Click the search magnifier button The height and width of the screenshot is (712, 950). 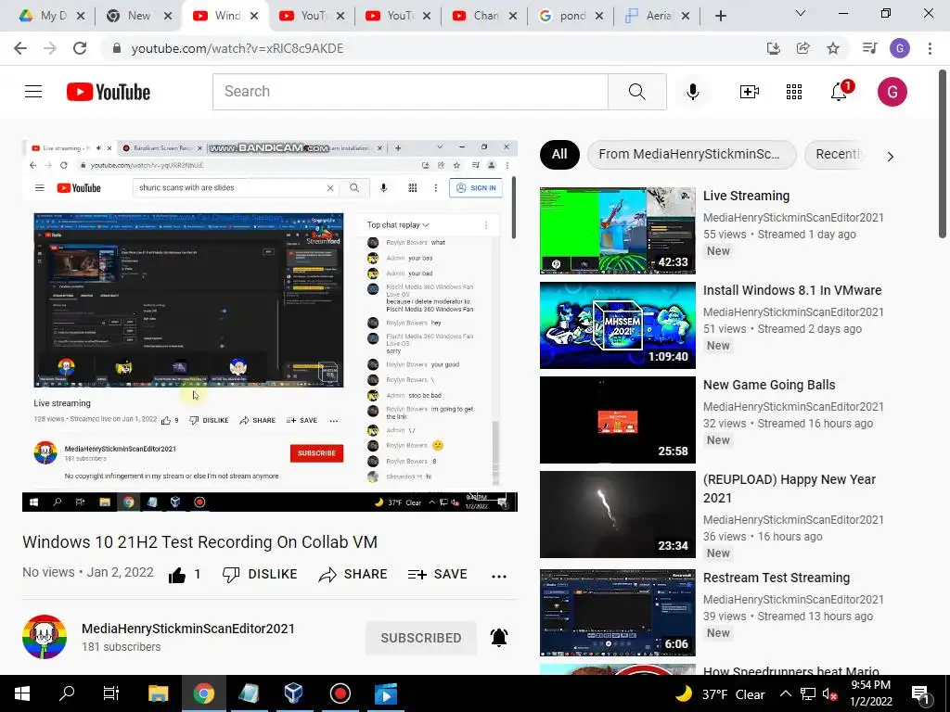click(x=636, y=92)
